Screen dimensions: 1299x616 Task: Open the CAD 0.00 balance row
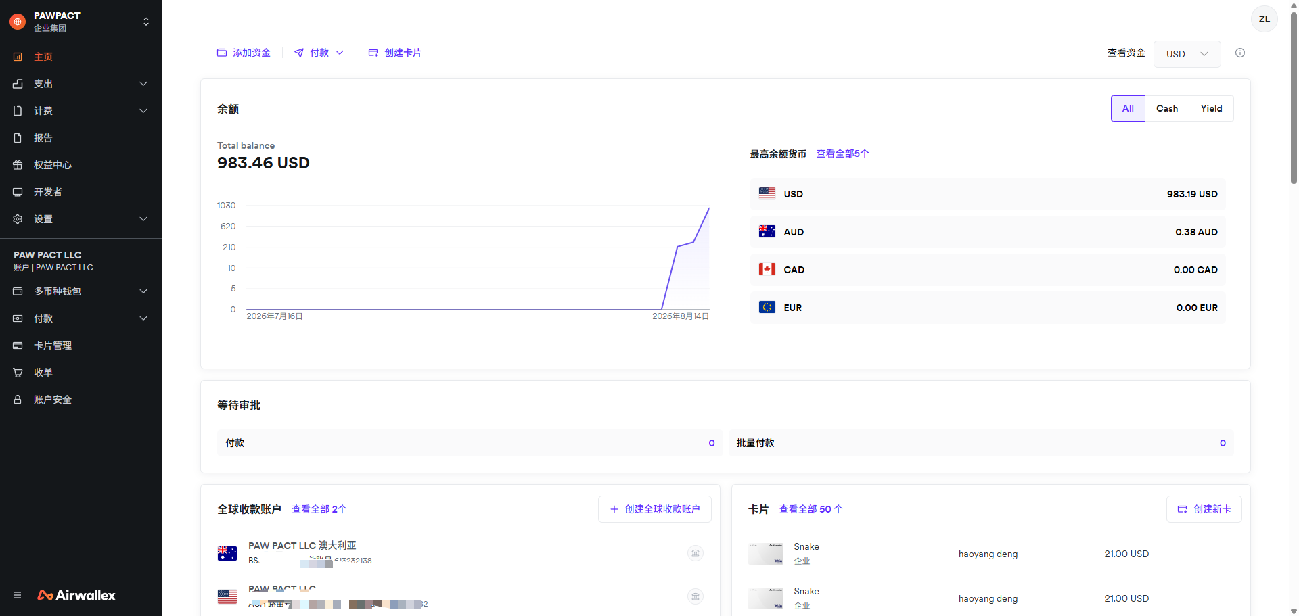988,270
